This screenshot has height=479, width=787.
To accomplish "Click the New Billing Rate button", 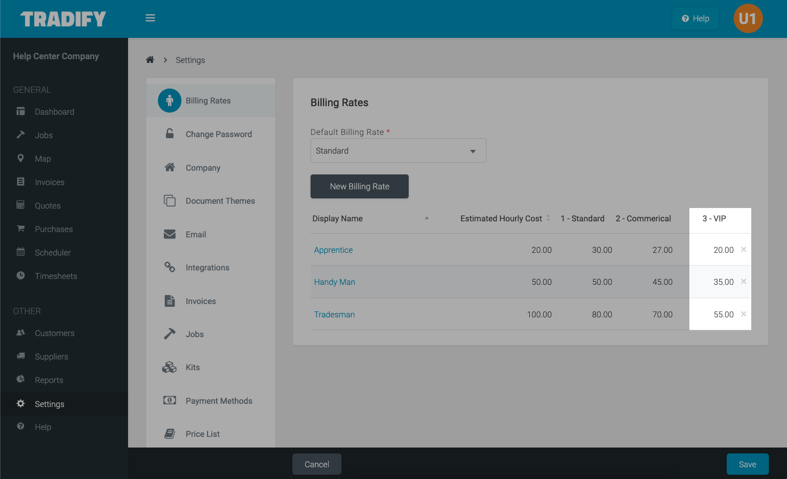I will coord(359,186).
